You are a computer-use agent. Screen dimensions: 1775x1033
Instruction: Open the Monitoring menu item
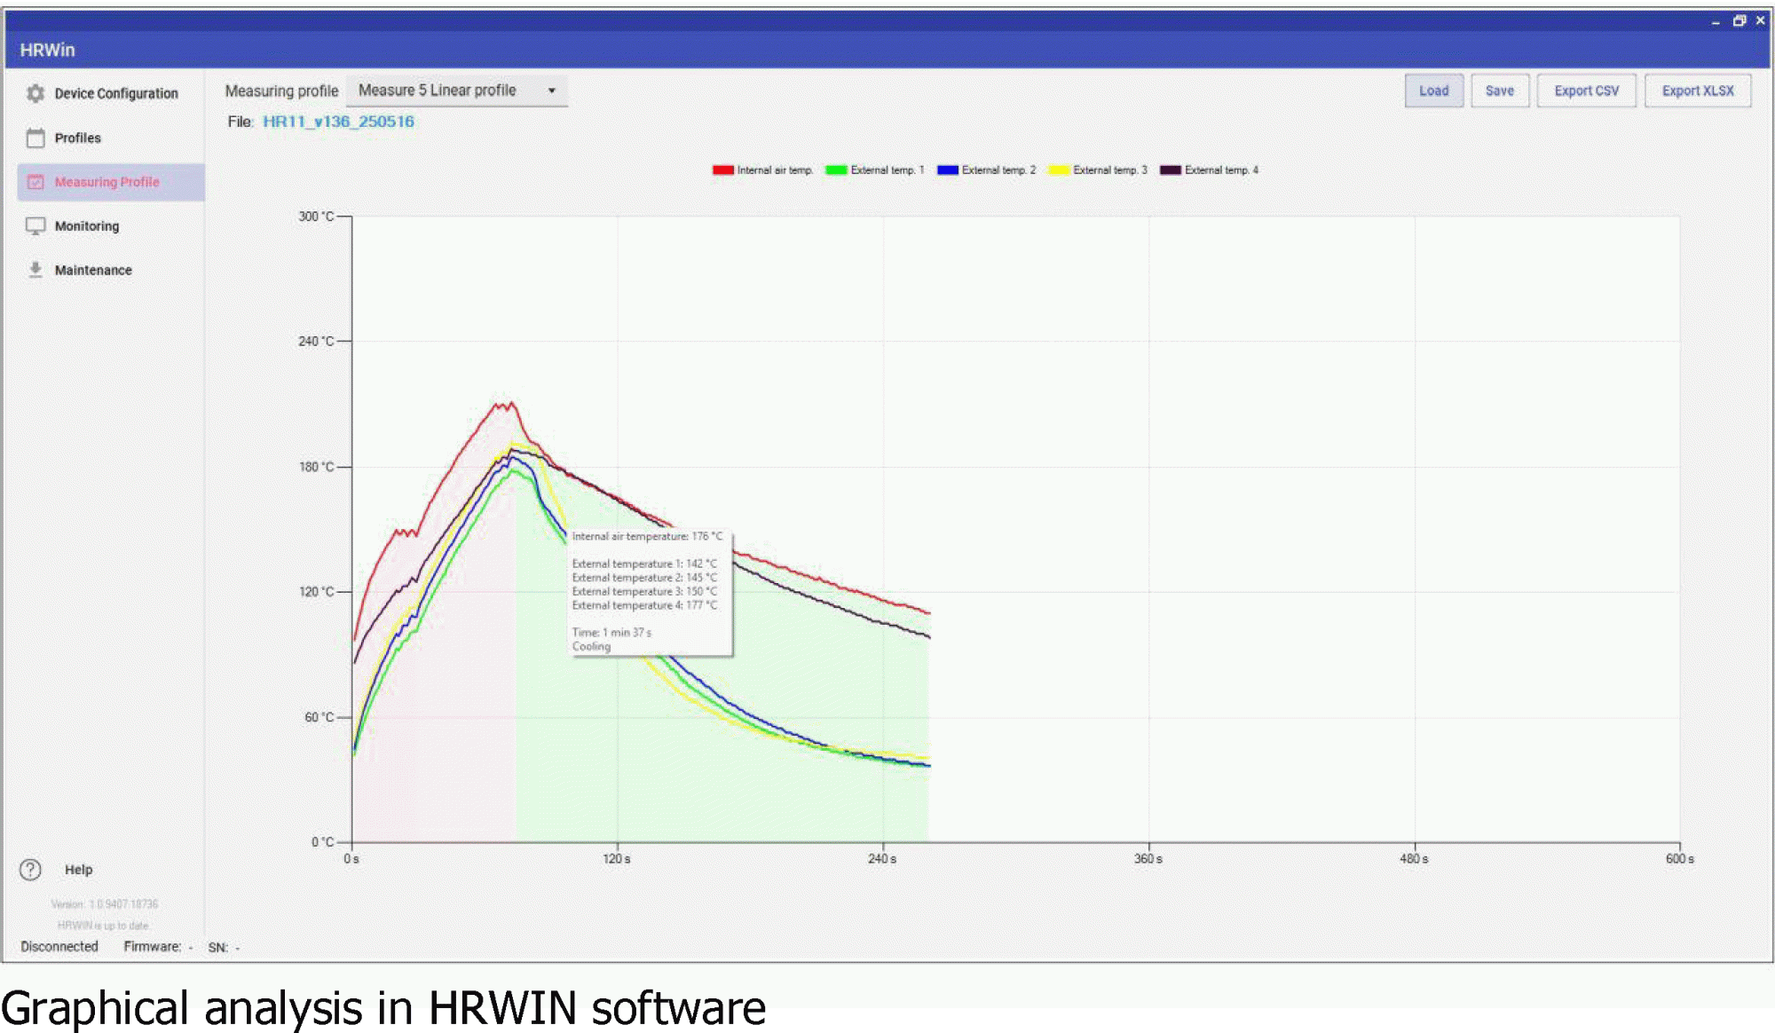pyautogui.click(x=87, y=226)
